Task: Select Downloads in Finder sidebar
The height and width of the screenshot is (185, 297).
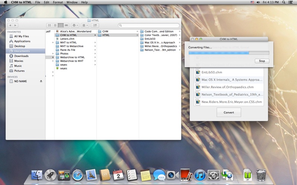Action: [x=25, y=56]
